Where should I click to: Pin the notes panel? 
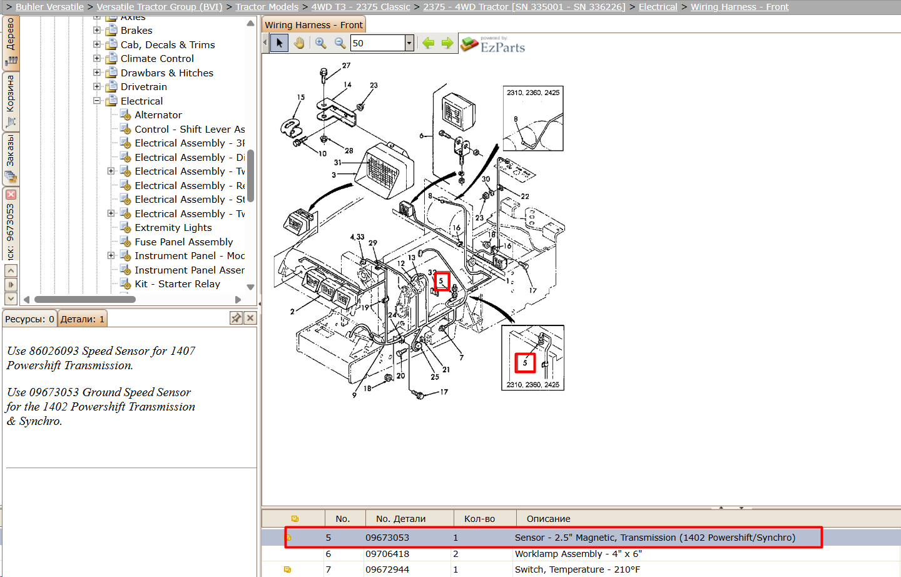coord(236,318)
